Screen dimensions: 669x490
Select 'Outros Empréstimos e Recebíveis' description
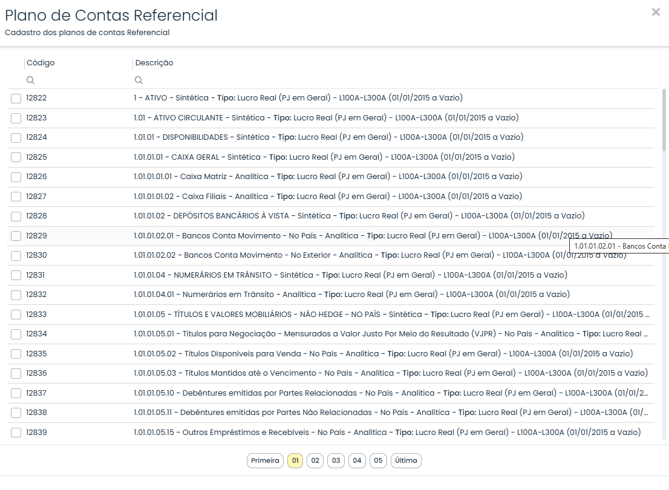(387, 432)
